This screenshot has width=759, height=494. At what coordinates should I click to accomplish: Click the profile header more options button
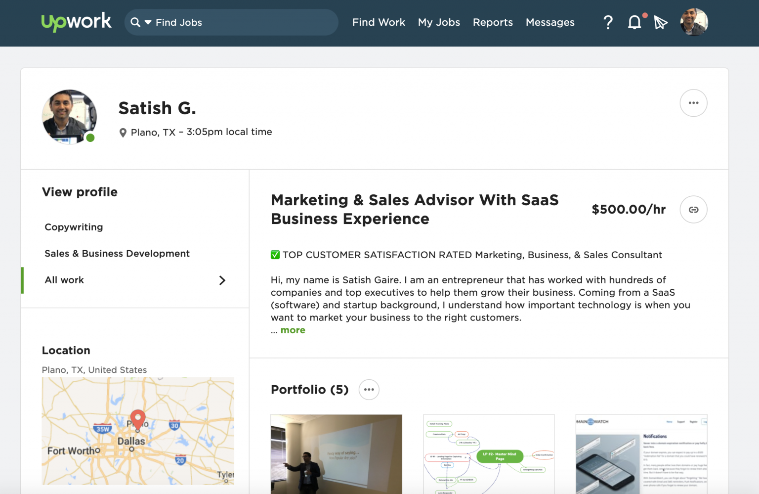(x=693, y=103)
